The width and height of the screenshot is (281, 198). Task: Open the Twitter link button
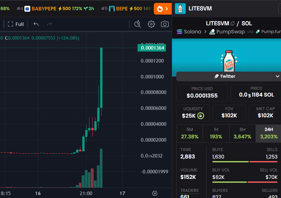tap(225, 76)
